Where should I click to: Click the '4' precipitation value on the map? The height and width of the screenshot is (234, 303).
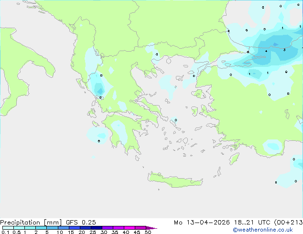pos(266,51)
